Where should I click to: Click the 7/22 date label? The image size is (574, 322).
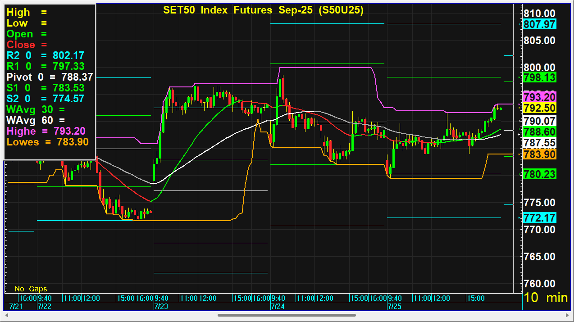[x=44, y=307]
